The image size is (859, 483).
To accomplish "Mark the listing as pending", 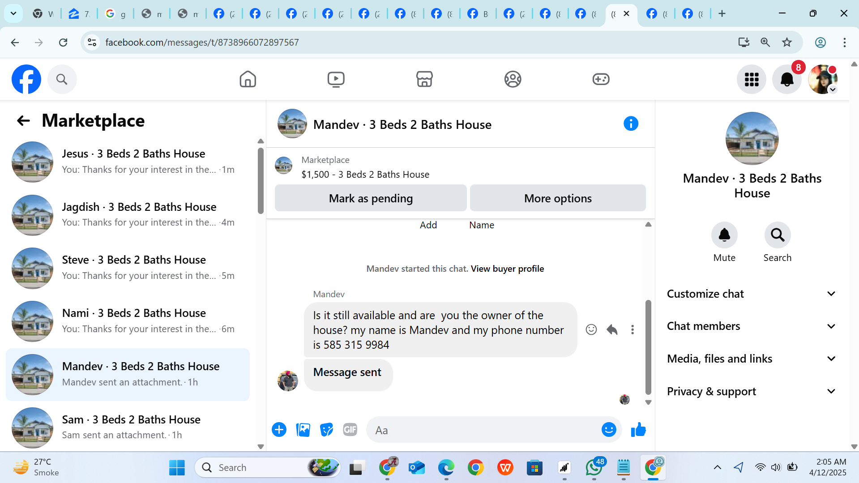I will click(371, 198).
